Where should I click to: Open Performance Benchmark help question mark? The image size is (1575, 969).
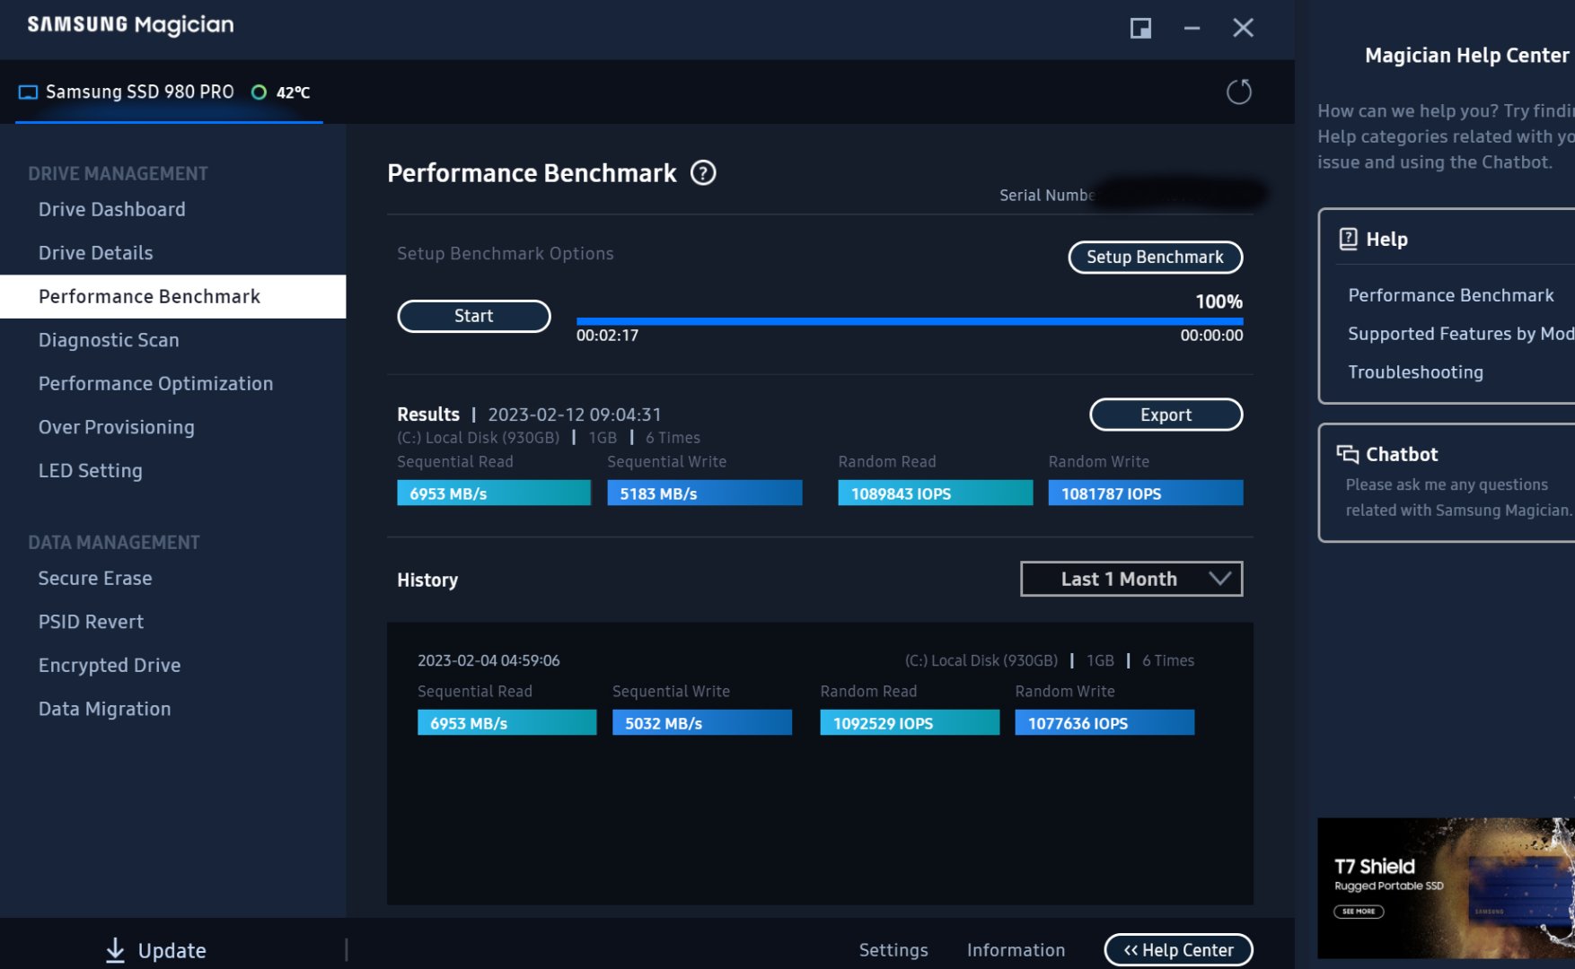pyautogui.click(x=703, y=172)
